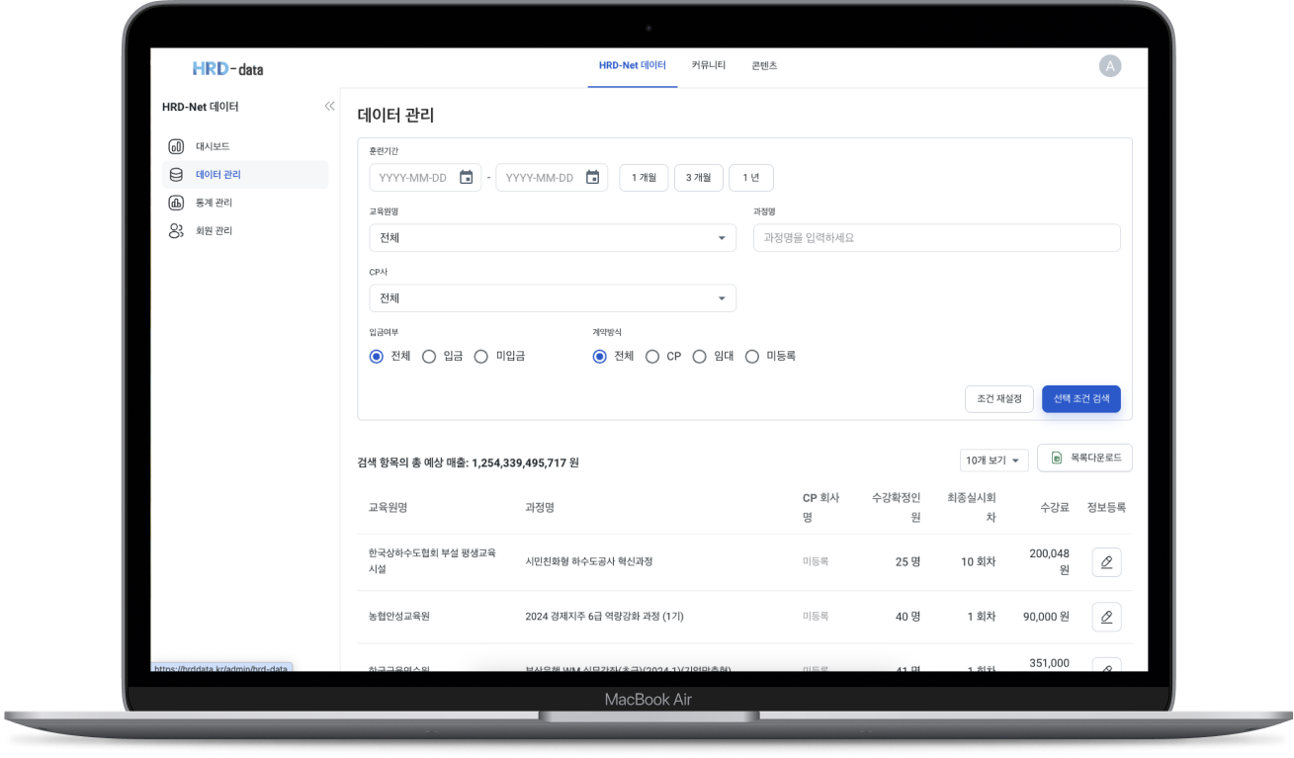Click the 25 명 cell
Image resolution: width=1294 pixels, height=758 pixels.
[x=908, y=561]
